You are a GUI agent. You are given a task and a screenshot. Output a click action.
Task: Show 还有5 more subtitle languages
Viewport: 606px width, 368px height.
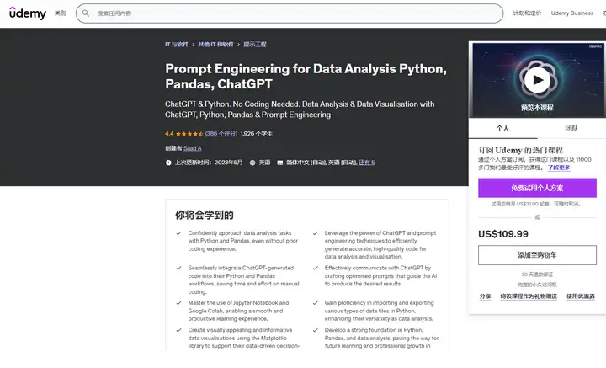click(x=366, y=163)
